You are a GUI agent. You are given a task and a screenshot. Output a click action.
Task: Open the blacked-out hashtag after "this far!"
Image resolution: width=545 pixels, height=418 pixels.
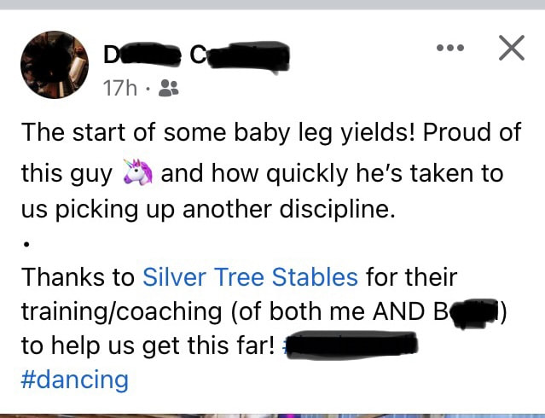coord(351,345)
